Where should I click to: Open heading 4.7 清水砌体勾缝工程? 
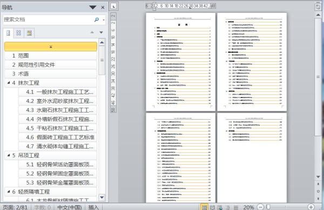click(58, 146)
